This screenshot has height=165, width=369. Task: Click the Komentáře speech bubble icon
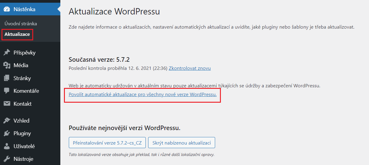click(7, 91)
